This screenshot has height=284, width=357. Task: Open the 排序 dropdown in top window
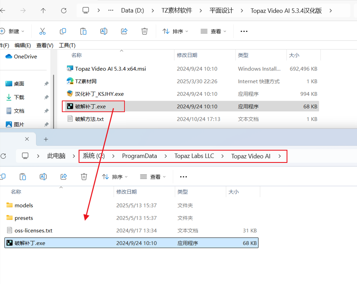point(175,31)
